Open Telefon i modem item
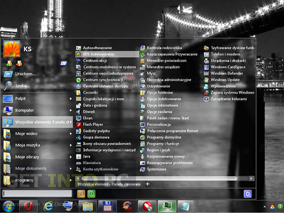 coord(222,54)
